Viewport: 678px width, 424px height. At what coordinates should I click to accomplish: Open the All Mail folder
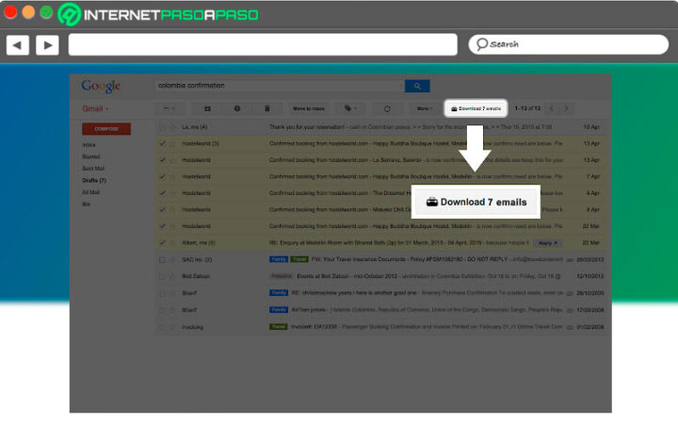pyautogui.click(x=90, y=192)
